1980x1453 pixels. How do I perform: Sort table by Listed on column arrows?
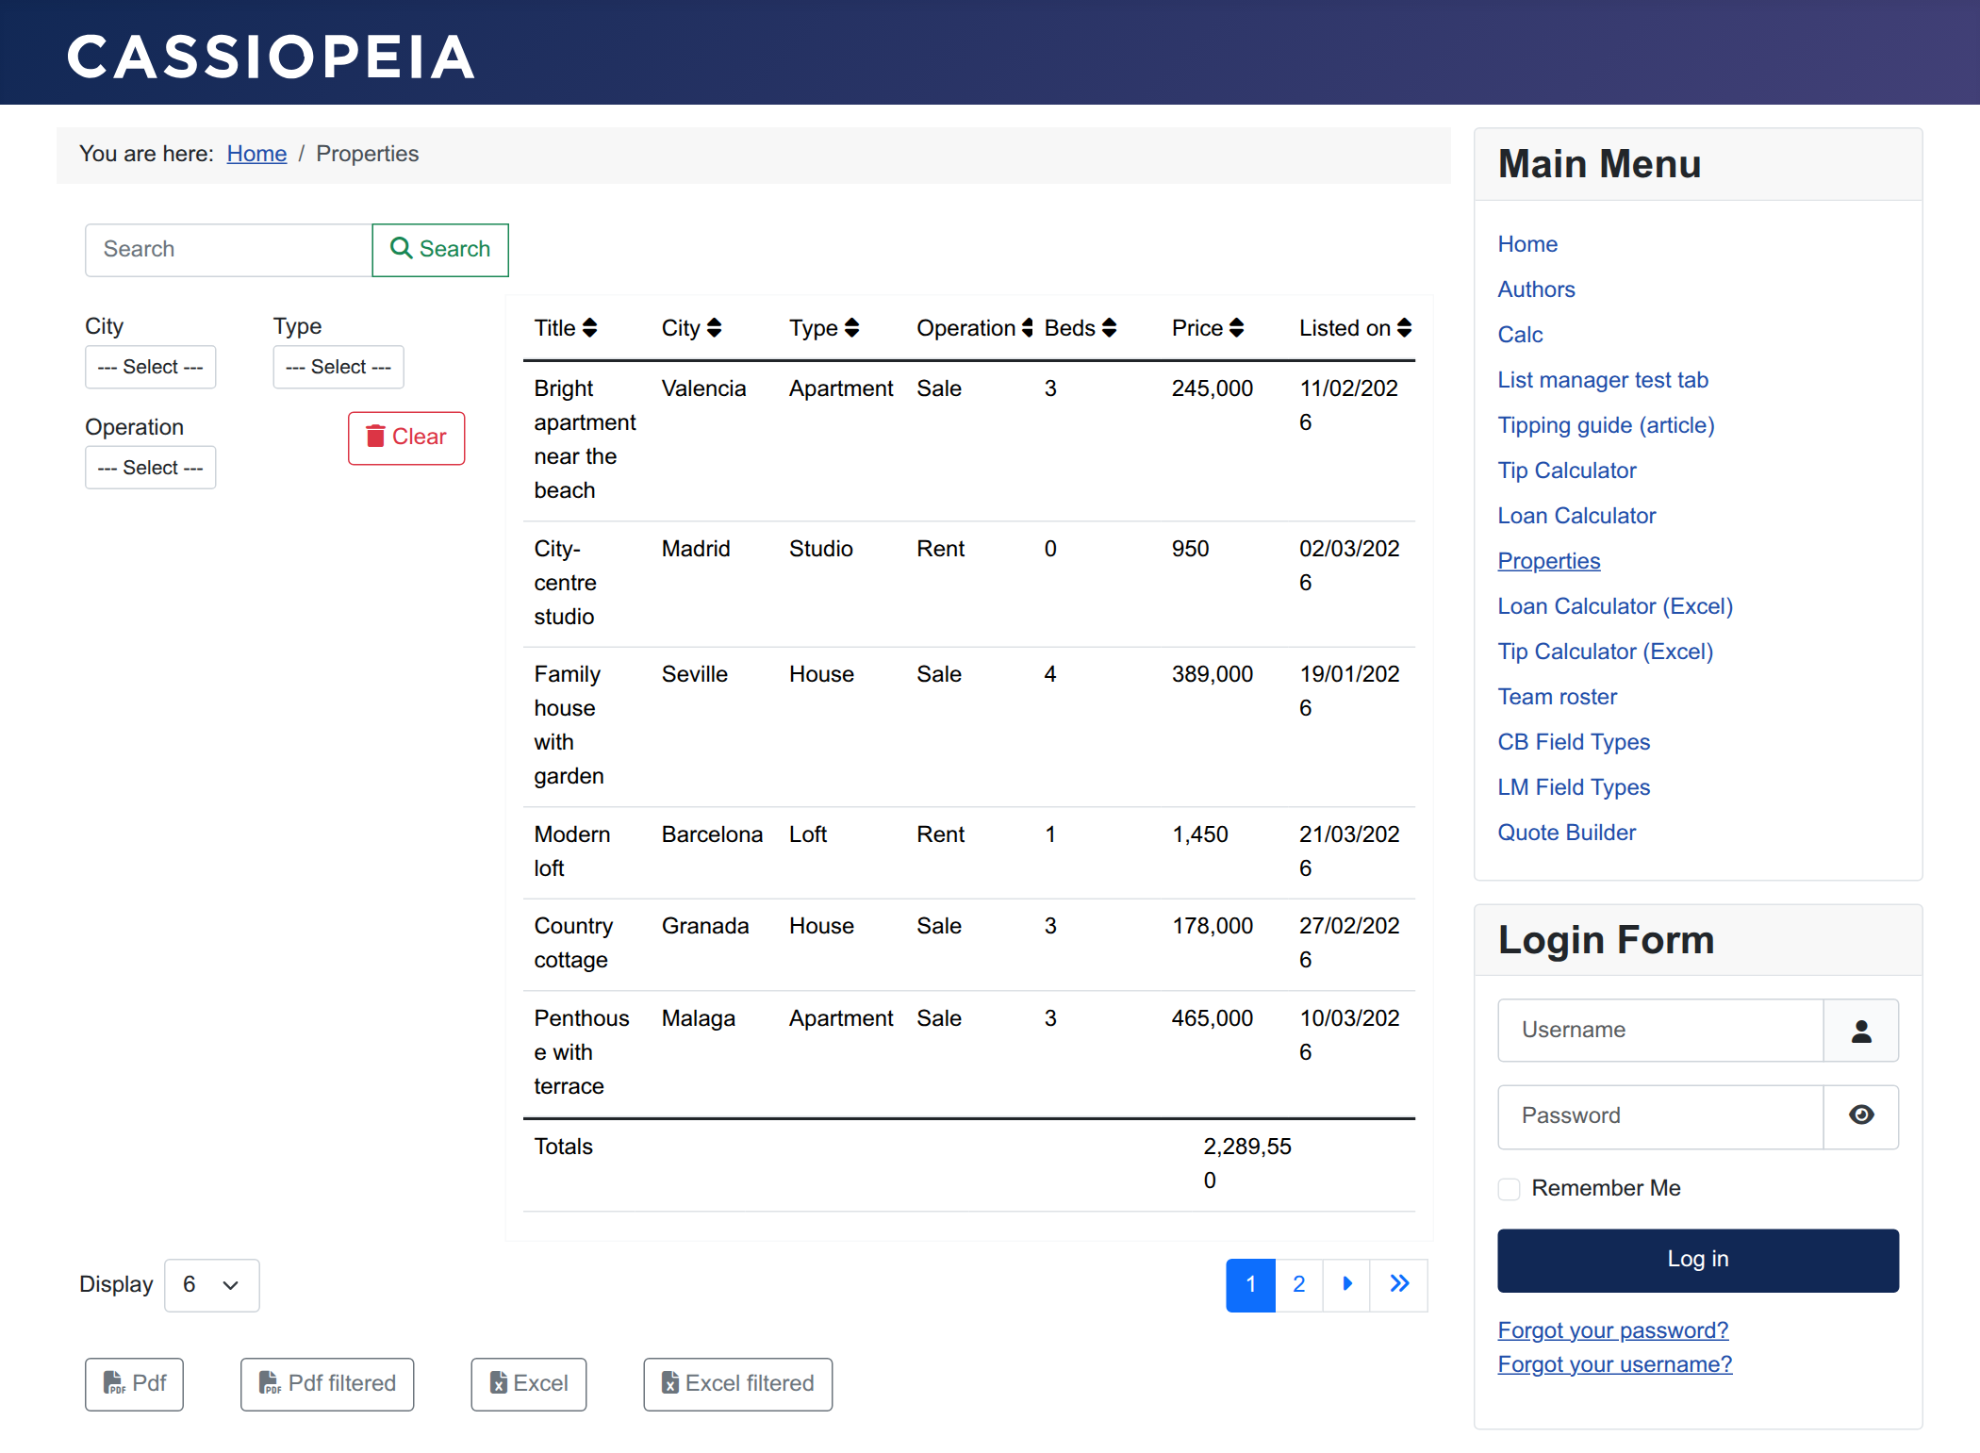pyautogui.click(x=1405, y=328)
